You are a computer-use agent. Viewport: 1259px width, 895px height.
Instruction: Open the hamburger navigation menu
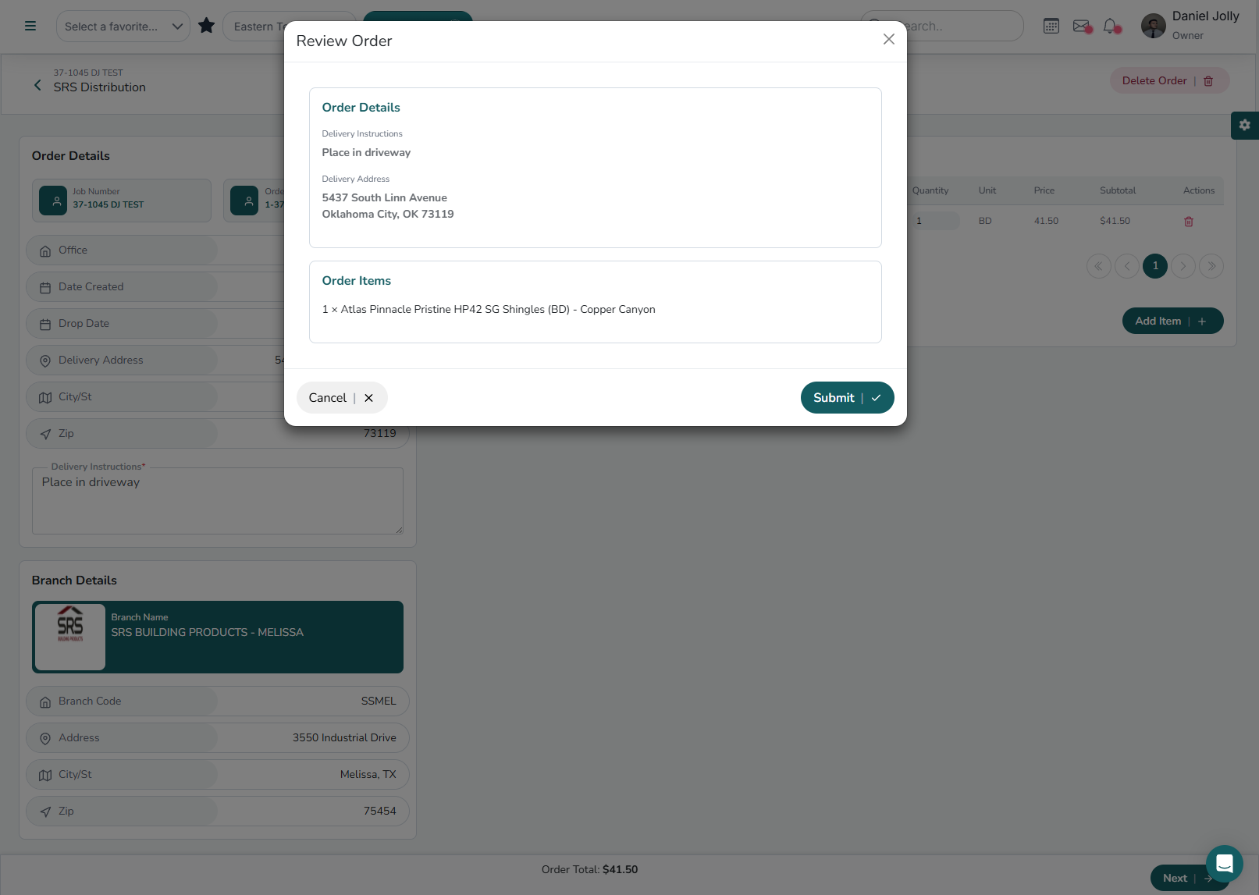30,26
